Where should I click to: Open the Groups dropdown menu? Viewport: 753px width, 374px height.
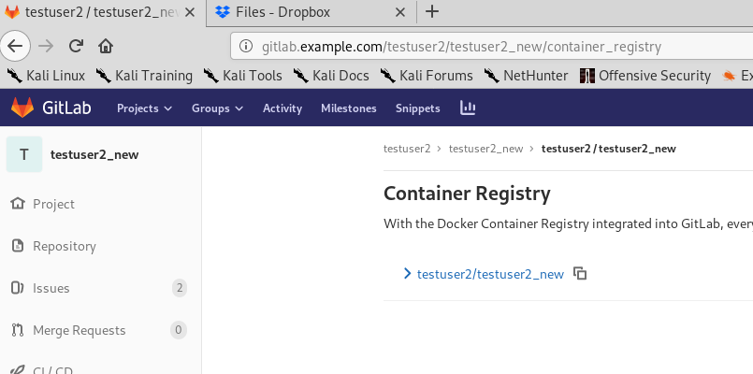(x=217, y=108)
